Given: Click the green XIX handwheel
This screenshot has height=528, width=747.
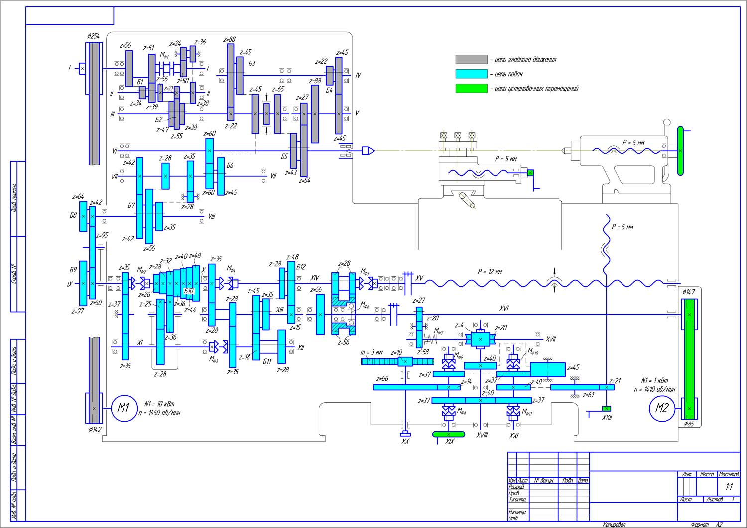Looking at the screenshot, I should pos(449,434).
